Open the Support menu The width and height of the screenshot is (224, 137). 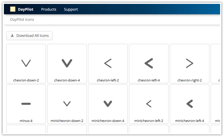pos(71,9)
